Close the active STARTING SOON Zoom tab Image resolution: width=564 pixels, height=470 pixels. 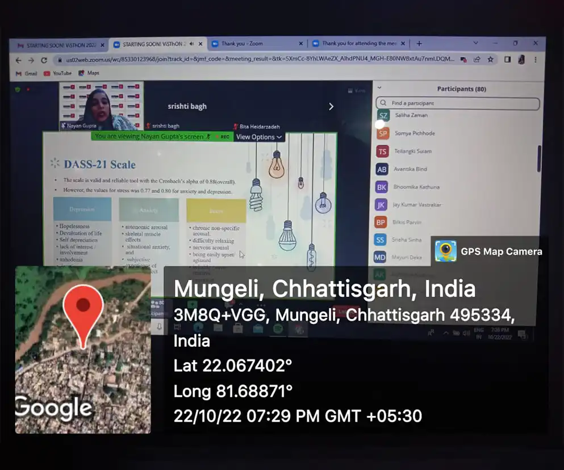(200, 44)
